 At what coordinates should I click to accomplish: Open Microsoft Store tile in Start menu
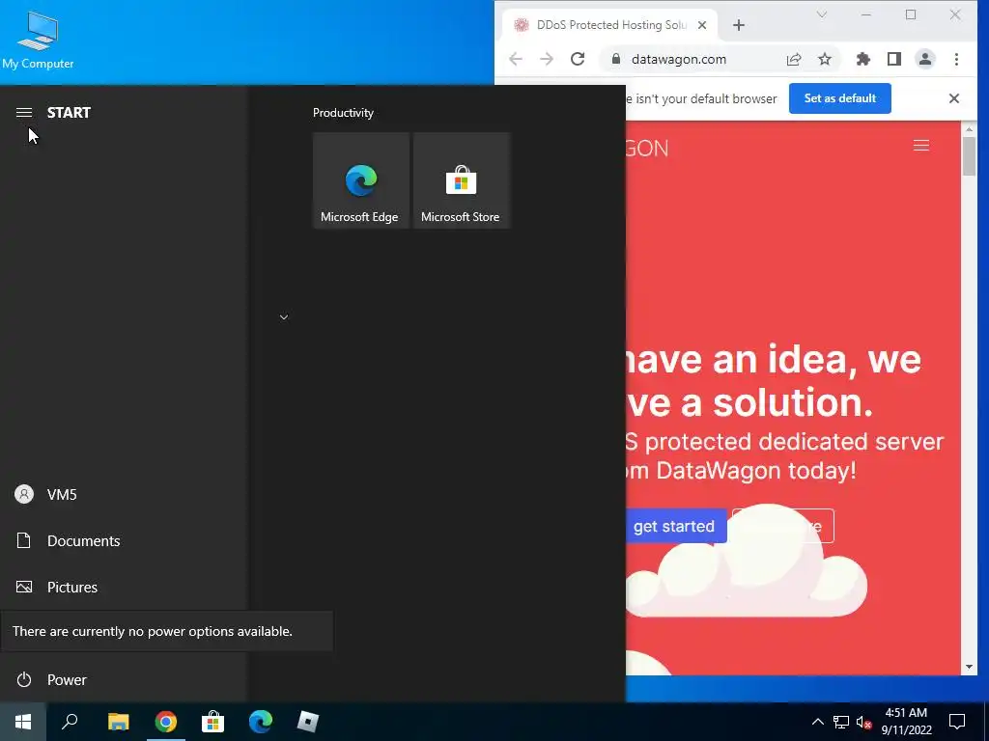click(461, 180)
